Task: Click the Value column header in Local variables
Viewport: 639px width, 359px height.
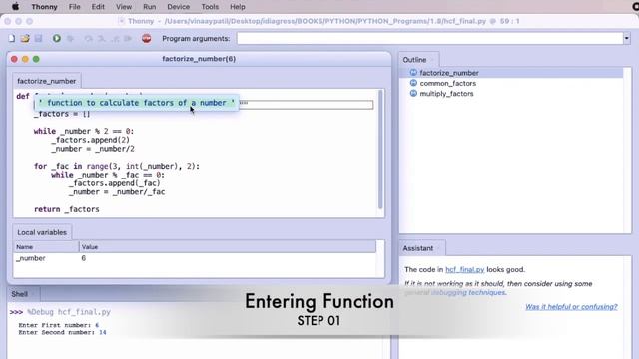Action: click(228, 247)
